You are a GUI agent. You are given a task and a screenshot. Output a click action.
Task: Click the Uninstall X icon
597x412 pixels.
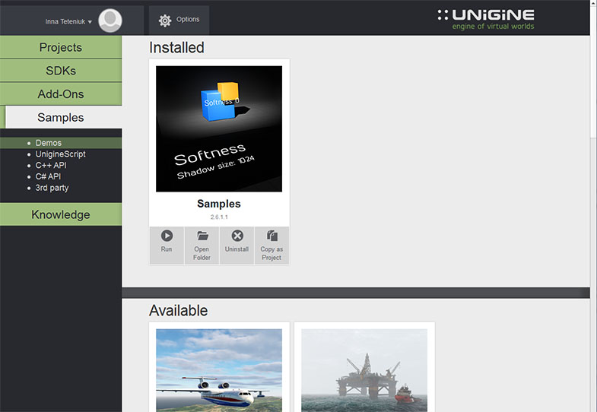(237, 236)
